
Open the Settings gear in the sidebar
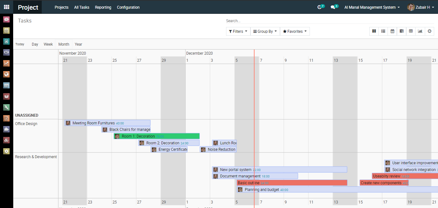pyautogui.click(x=6, y=151)
